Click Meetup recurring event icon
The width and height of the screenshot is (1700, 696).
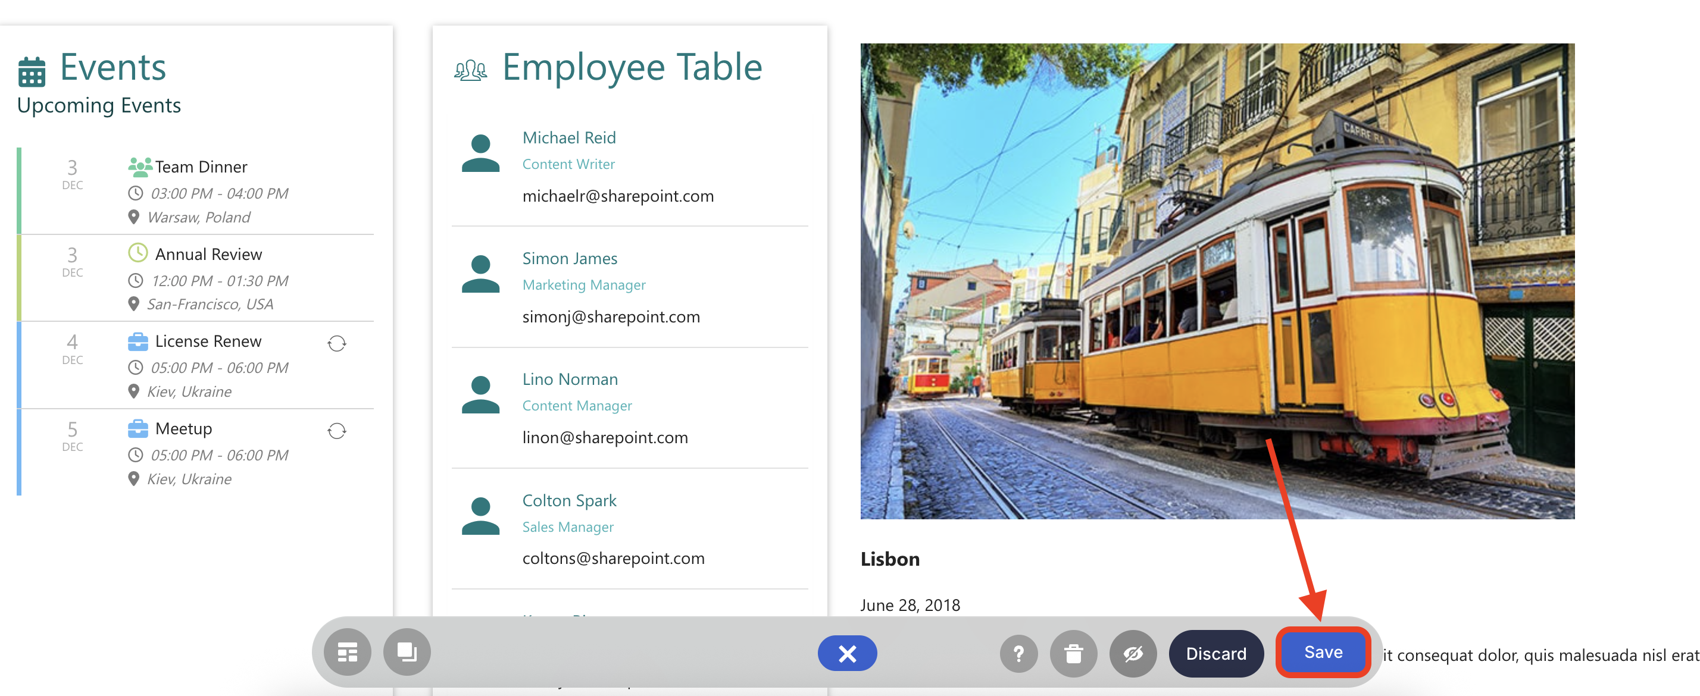click(336, 431)
